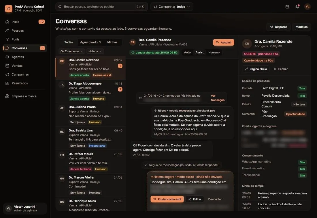Select the Minhas tab
Viewport: 317px width, 218px height.
click(x=112, y=42)
